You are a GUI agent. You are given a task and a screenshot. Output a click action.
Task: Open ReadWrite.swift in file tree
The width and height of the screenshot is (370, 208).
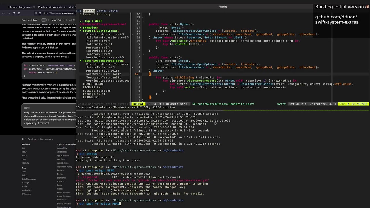coord(99,51)
